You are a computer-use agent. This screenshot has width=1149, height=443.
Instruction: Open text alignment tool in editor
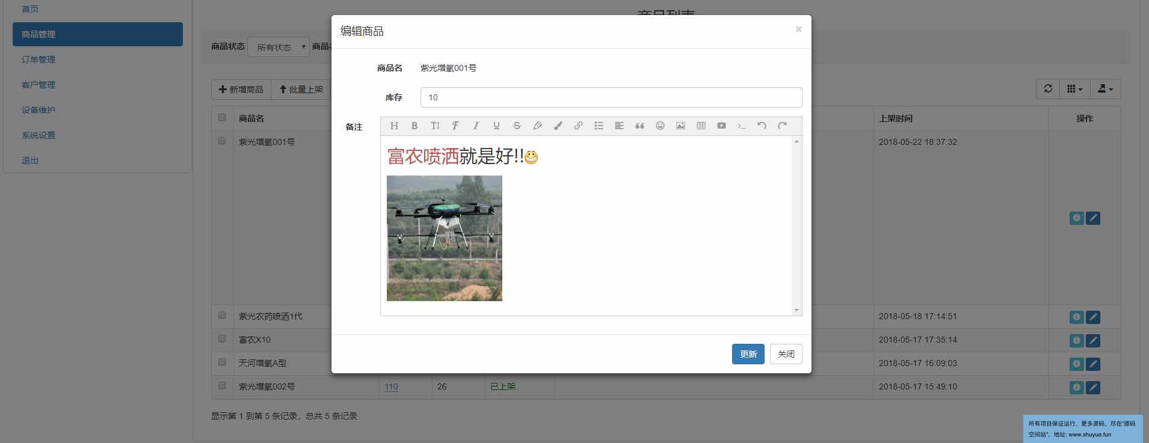(x=619, y=126)
